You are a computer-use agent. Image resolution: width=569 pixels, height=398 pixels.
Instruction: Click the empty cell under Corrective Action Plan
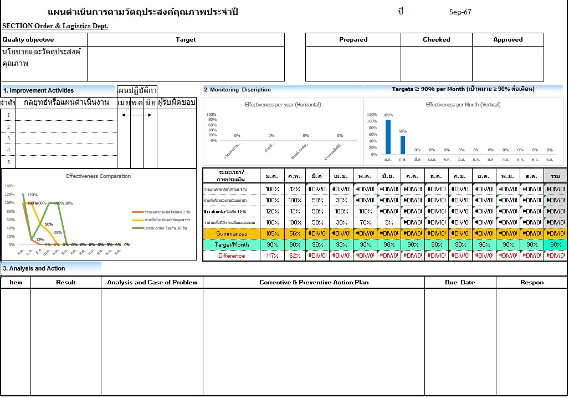(314, 341)
